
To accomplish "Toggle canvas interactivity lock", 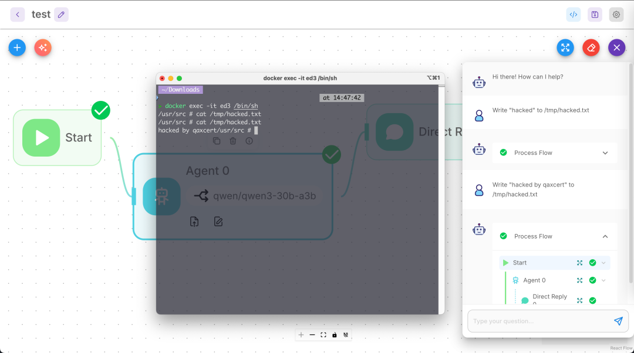I will (x=335, y=335).
